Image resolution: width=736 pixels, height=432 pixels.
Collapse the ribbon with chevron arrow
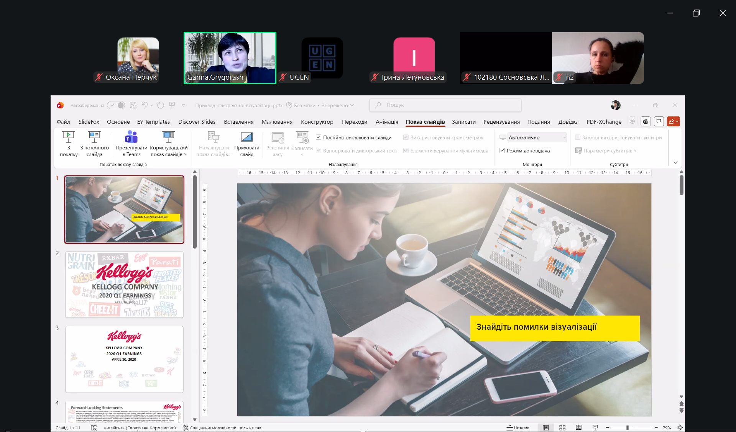pos(675,163)
